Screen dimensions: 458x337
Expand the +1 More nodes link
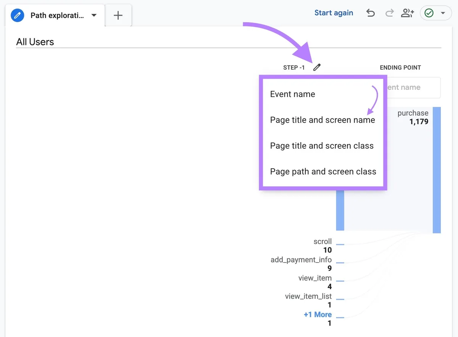click(x=318, y=315)
